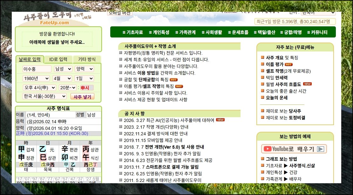This screenshot has height=195, width=353.
Task: Open the 기초자료 menu
Action: coord(132,32)
